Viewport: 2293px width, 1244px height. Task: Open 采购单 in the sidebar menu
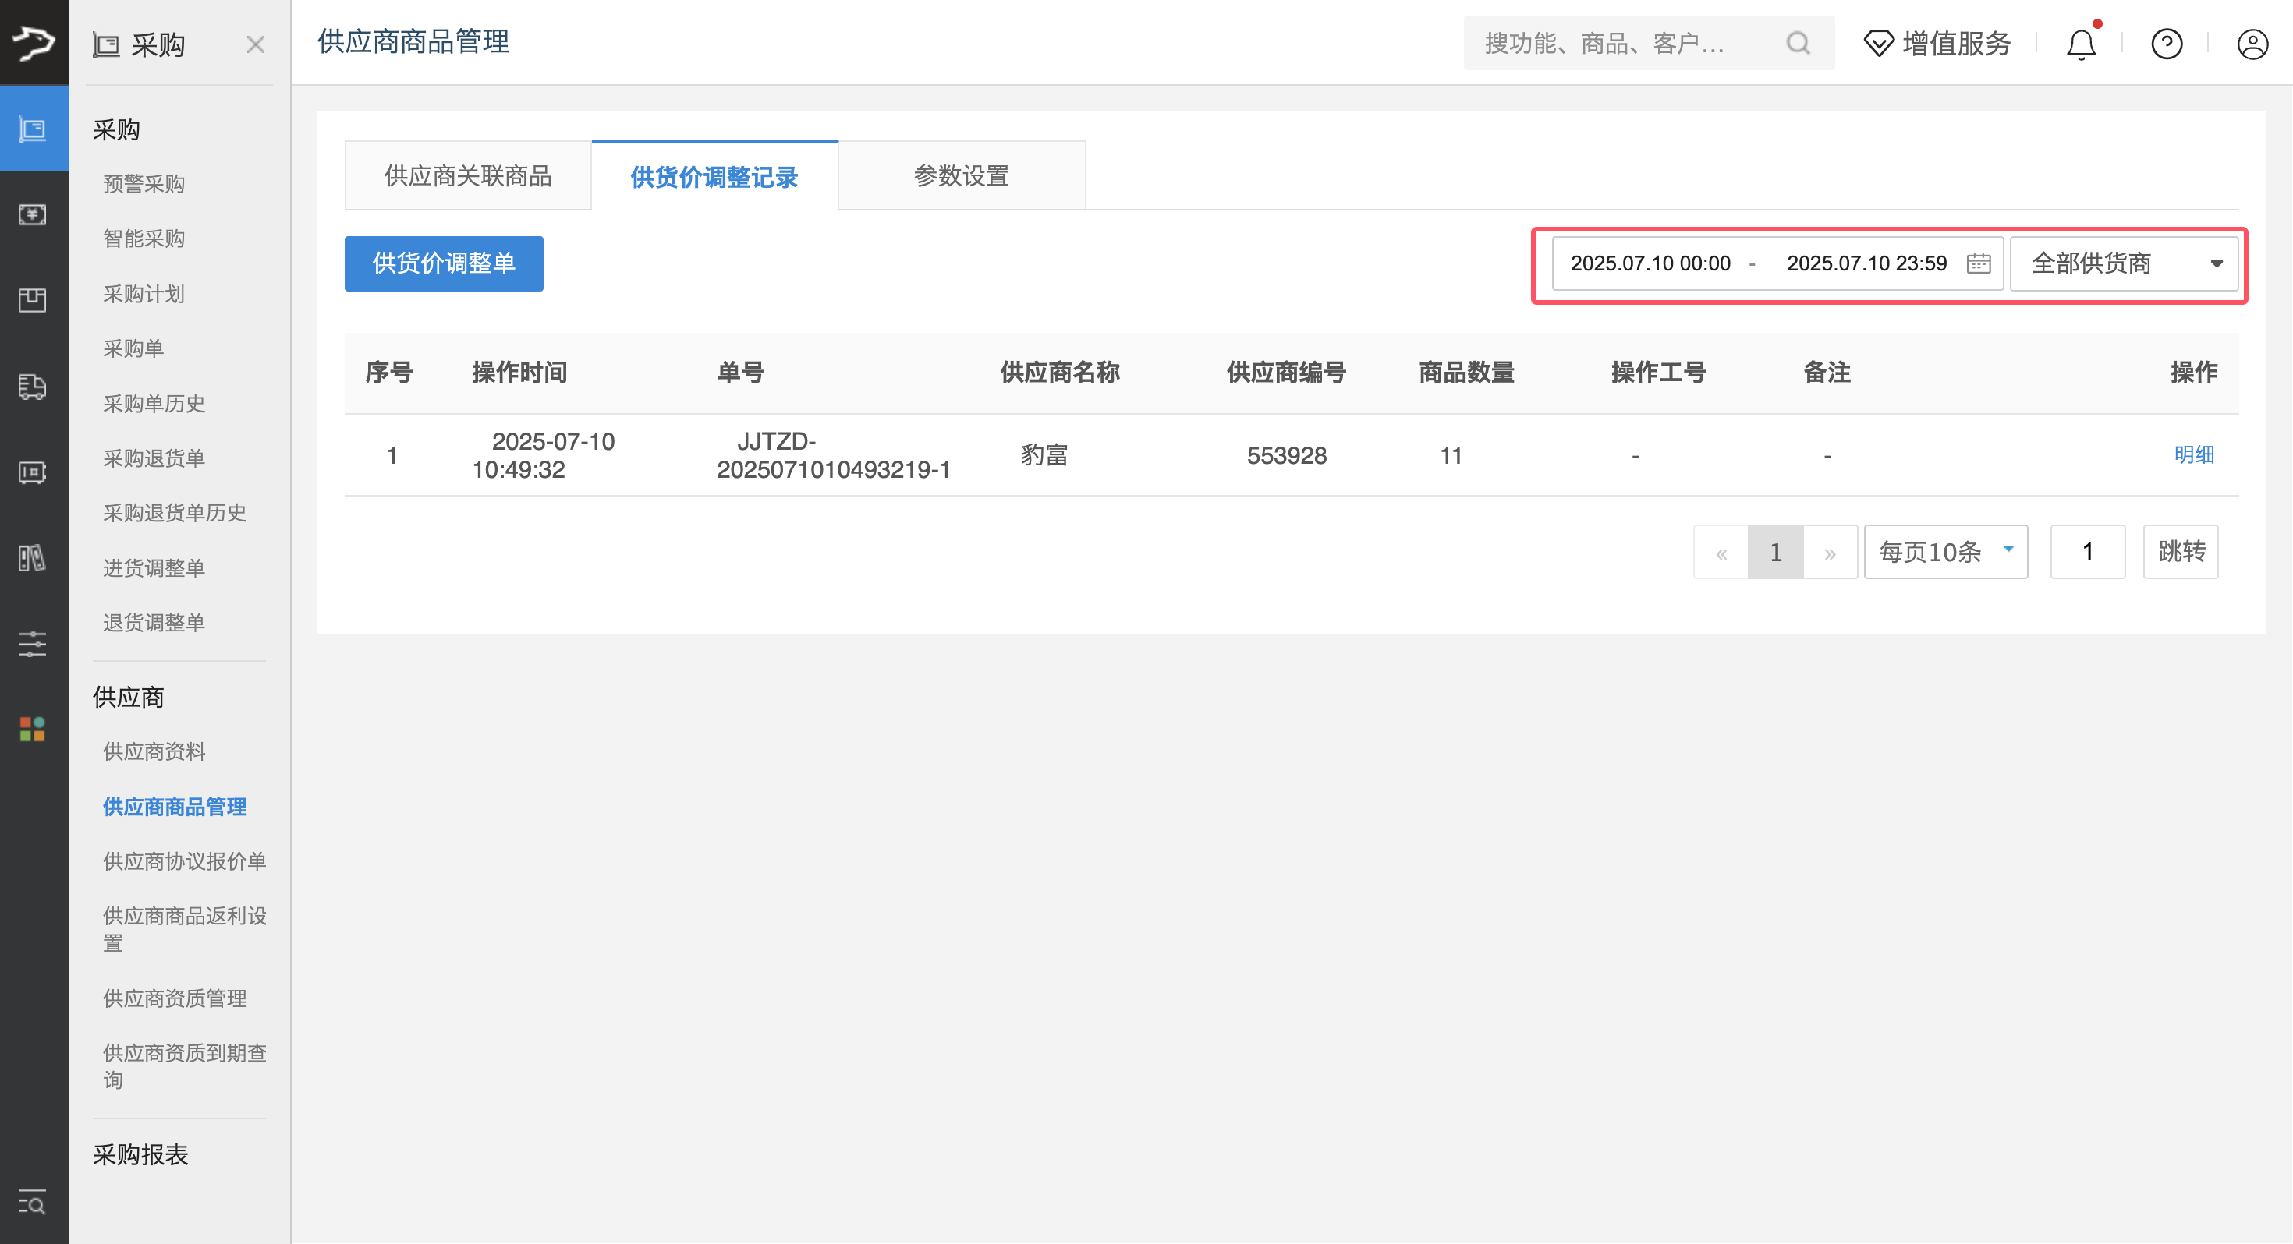coord(133,348)
